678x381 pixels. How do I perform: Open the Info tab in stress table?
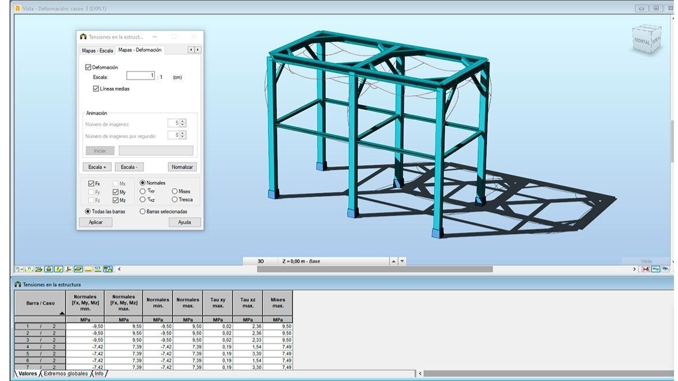click(99, 373)
